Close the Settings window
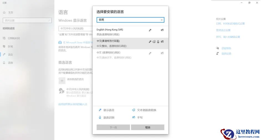Image resolution: width=261 pixels, height=140 pixels. tap(257, 3)
